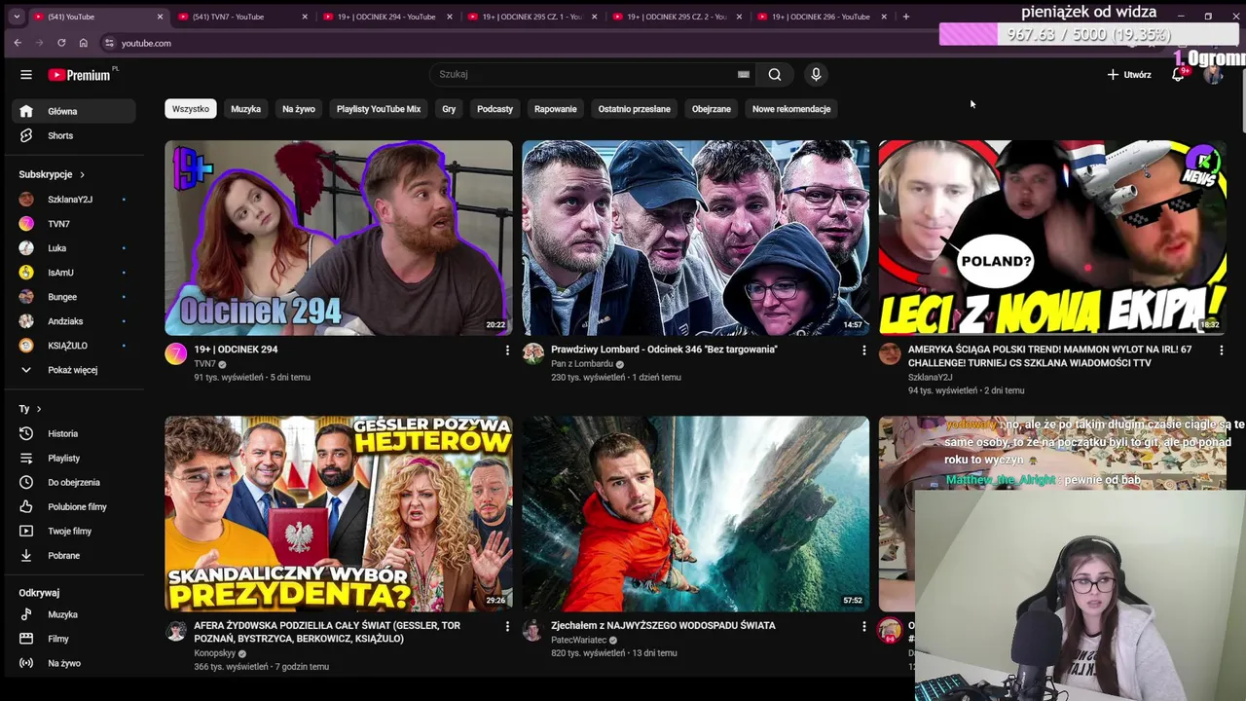
Task: Open Polubione filmy liked videos
Action: coord(74,506)
